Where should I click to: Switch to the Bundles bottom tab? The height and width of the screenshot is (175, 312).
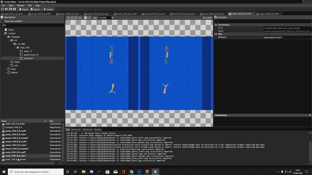[x=97, y=130]
